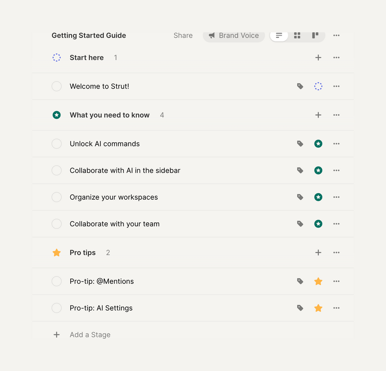Switch to kanban board view
Screen dimensions: 386x371
tap(315, 36)
